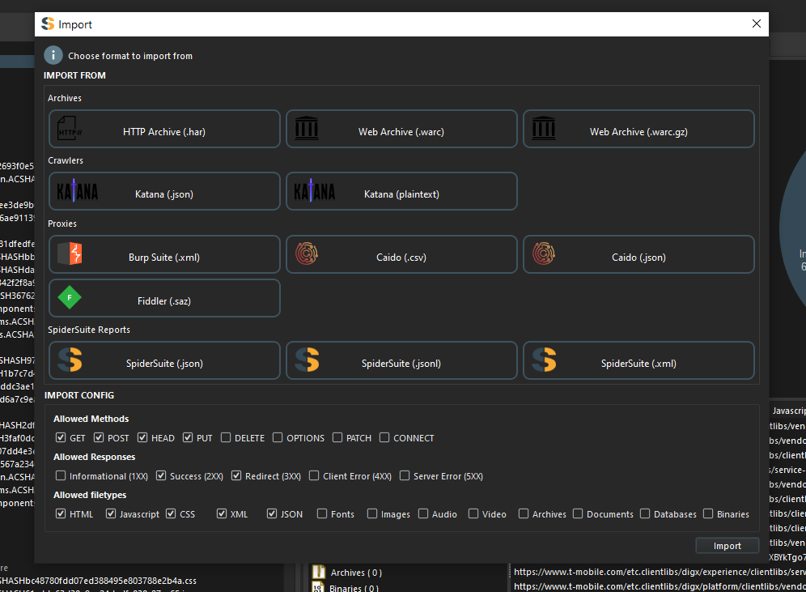The width and height of the screenshot is (806, 592).
Task: Disable Success (2XX) responses
Action: coord(161,475)
